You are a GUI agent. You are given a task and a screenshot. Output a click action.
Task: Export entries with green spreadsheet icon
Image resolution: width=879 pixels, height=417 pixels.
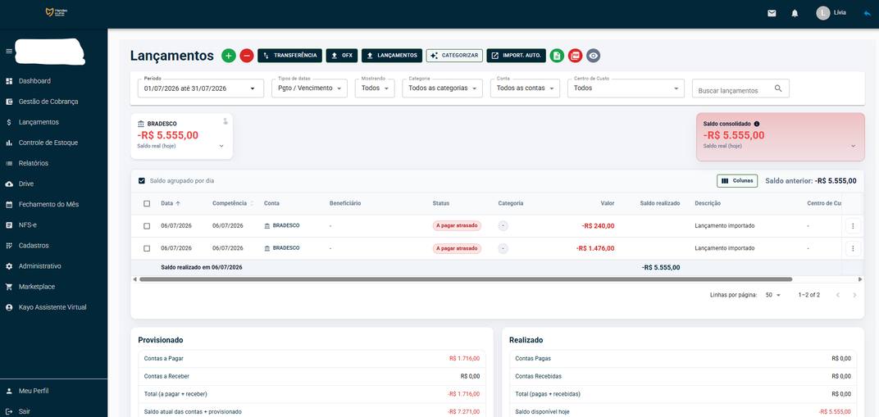[557, 56]
